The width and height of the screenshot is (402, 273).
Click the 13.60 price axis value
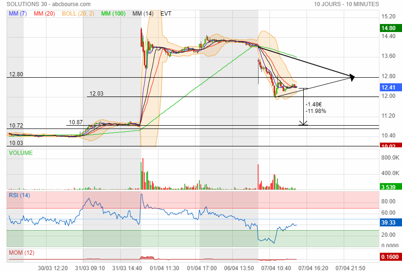[x=388, y=56]
